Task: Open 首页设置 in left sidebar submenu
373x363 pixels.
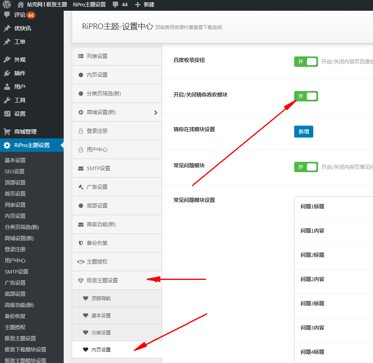Action: [15, 194]
